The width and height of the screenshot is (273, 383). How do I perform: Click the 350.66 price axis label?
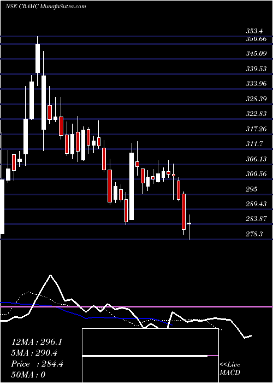(x=256, y=39)
